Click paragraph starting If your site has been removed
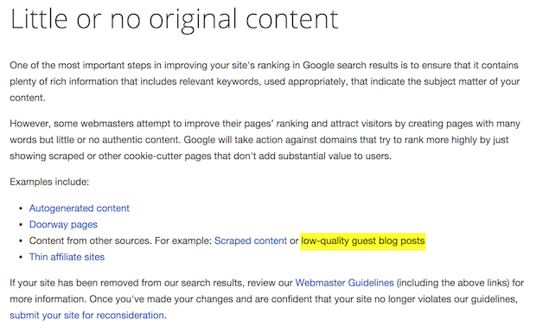This screenshot has height=333, width=536. pyautogui.click(x=266, y=299)
